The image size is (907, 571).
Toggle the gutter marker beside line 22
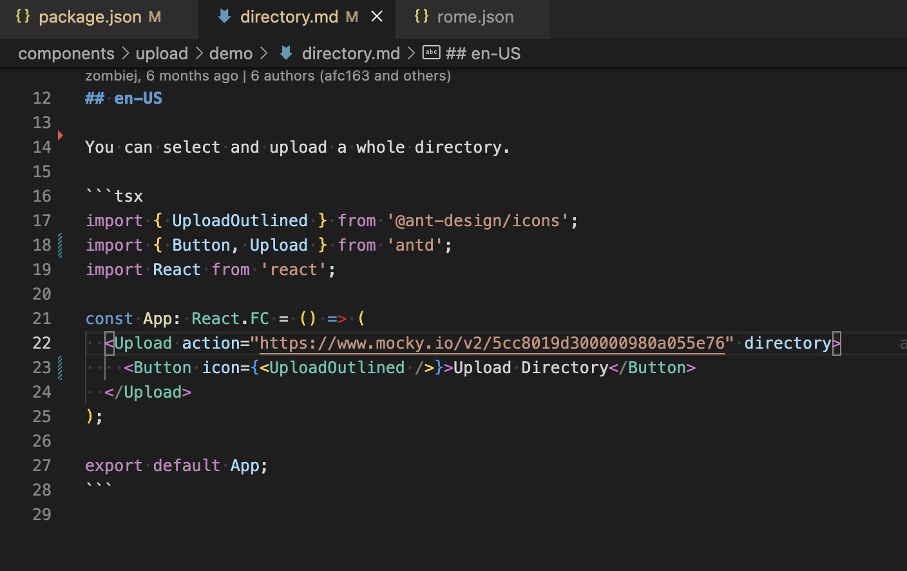pos(59,343)
